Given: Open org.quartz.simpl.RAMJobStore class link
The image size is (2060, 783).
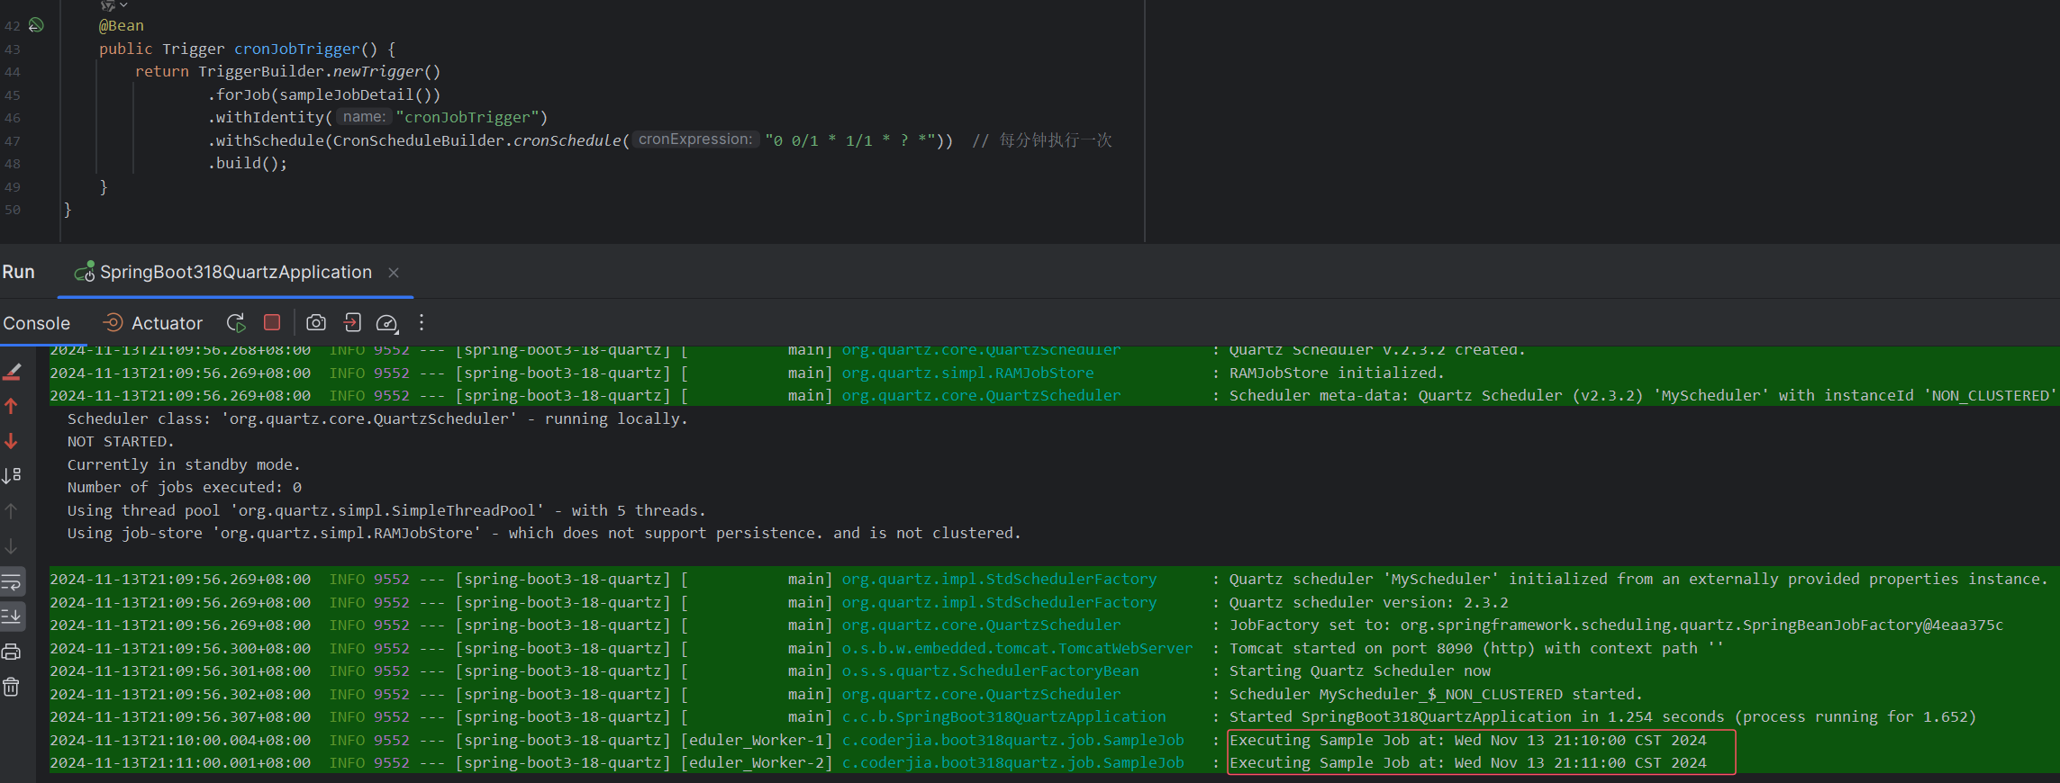Looking at the screenshot, I should (967, 373).
